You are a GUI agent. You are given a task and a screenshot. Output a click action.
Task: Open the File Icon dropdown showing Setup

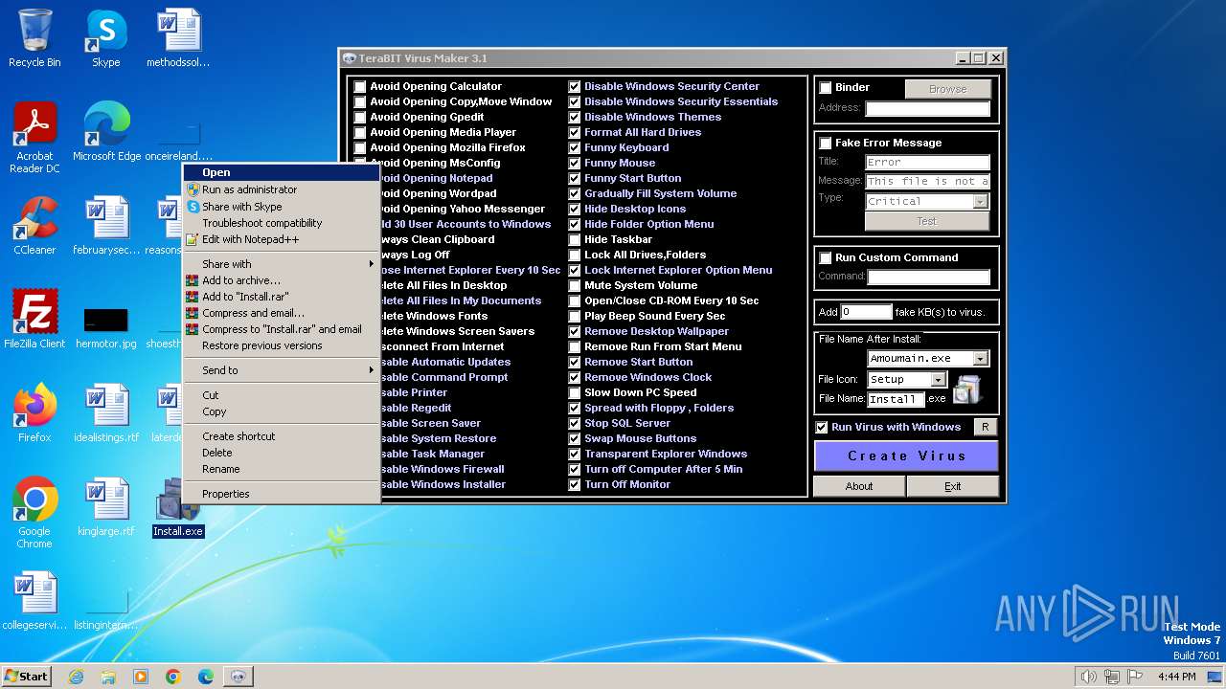click(939, 380)
